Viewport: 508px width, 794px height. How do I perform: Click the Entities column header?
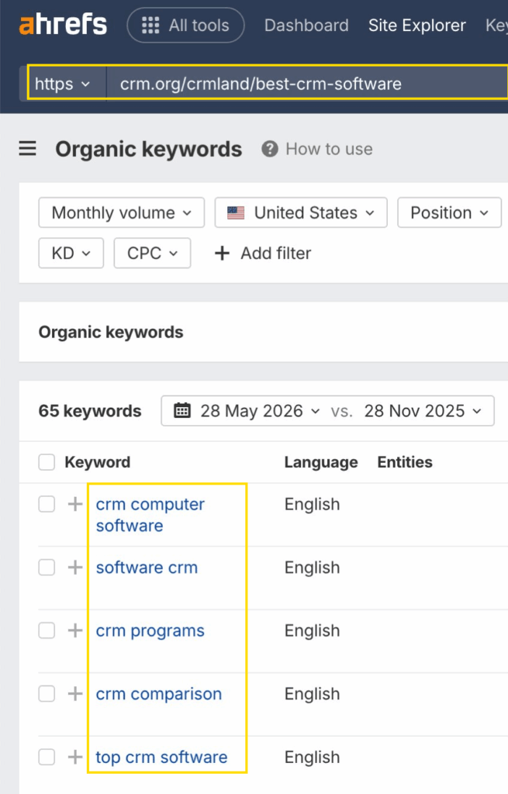click(x=405, y=462)
